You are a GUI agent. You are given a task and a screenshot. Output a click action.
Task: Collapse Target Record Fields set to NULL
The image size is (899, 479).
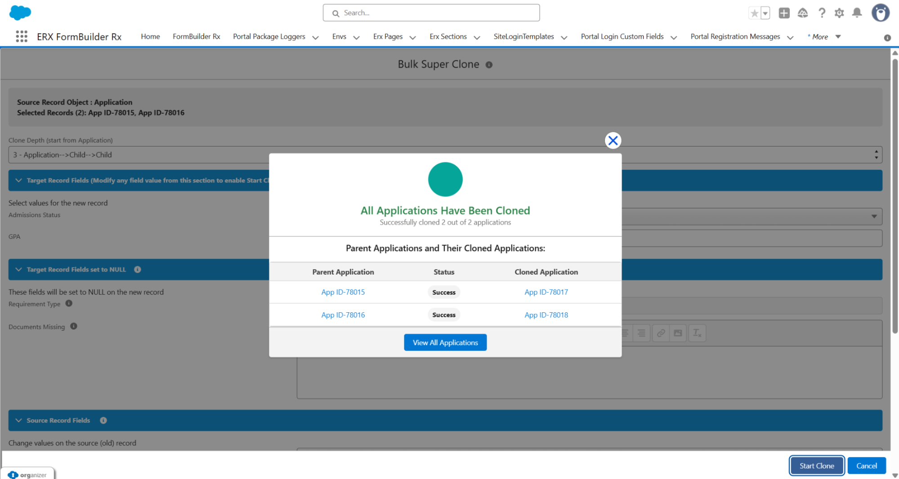point(18,270)
